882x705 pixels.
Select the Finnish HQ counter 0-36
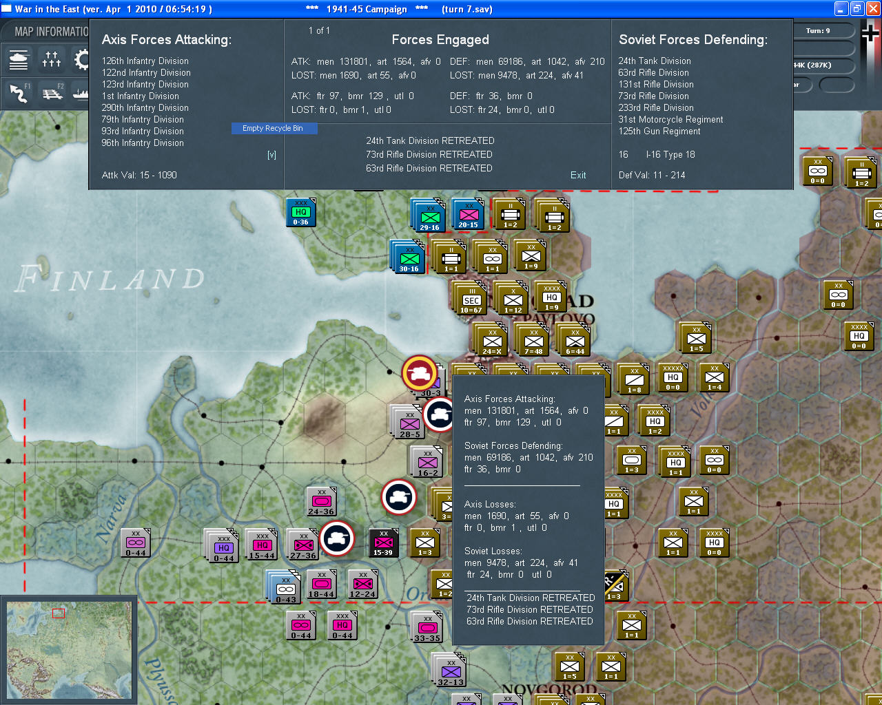point(300,213)
